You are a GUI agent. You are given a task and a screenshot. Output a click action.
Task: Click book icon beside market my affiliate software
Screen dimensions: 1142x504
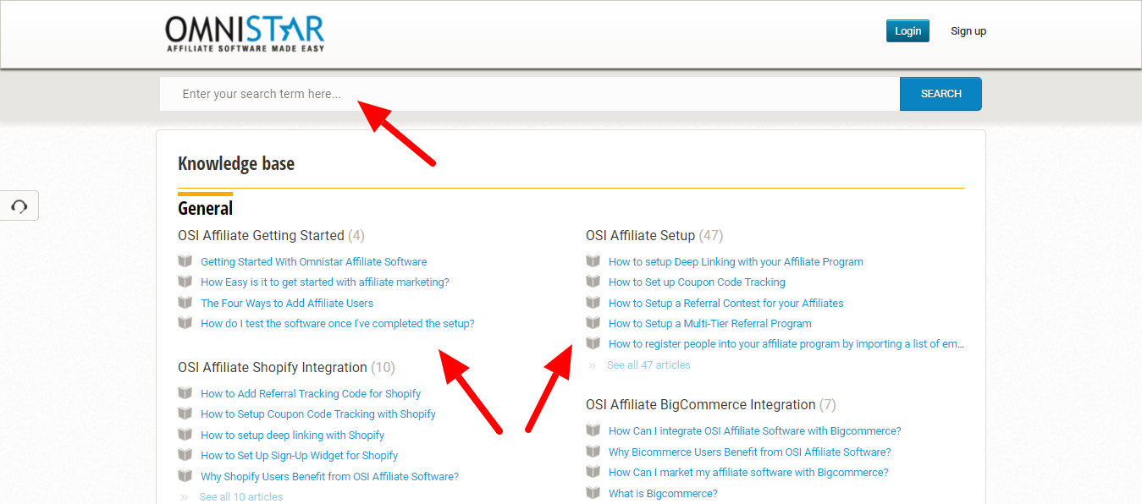(x=593, y=472)
